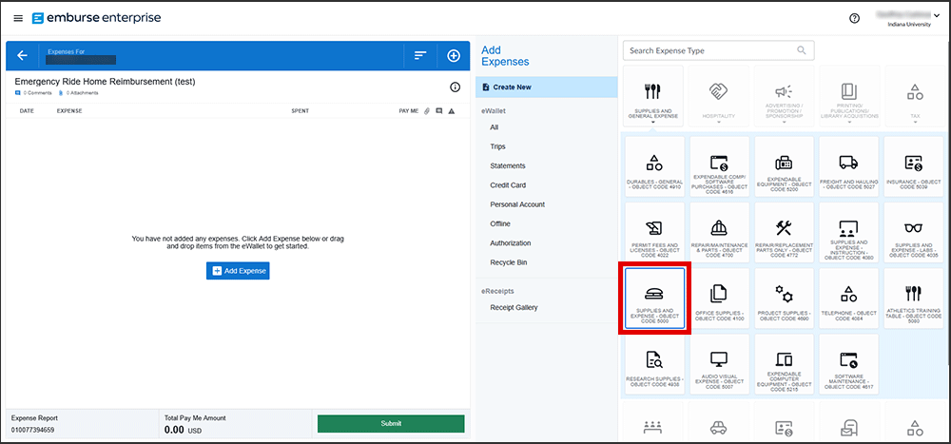Choose the Audio Visual Expense tile
This screenshot has width=951, height=444.
coord(719,364)
